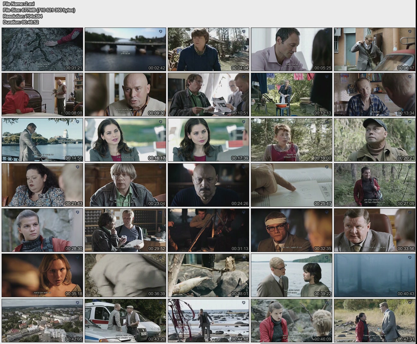Select the laundry scene thumbnail at 00:12:13
This screenshot has height=344, width=417.
pyautogui.click(x=292, y=95)
